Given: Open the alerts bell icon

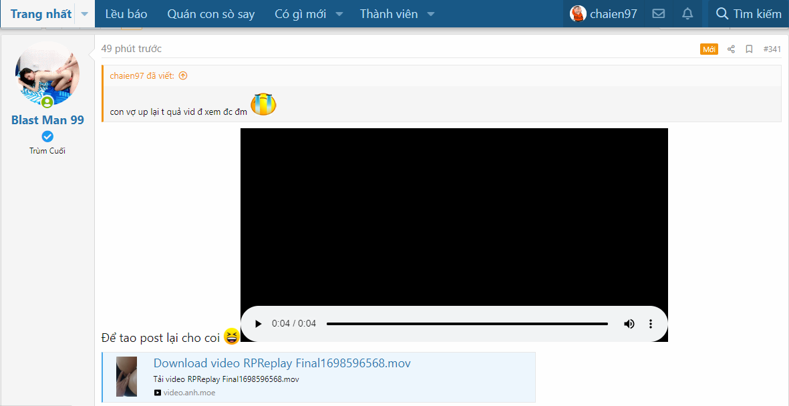Looking at the screenshot, I should (687, 14).
